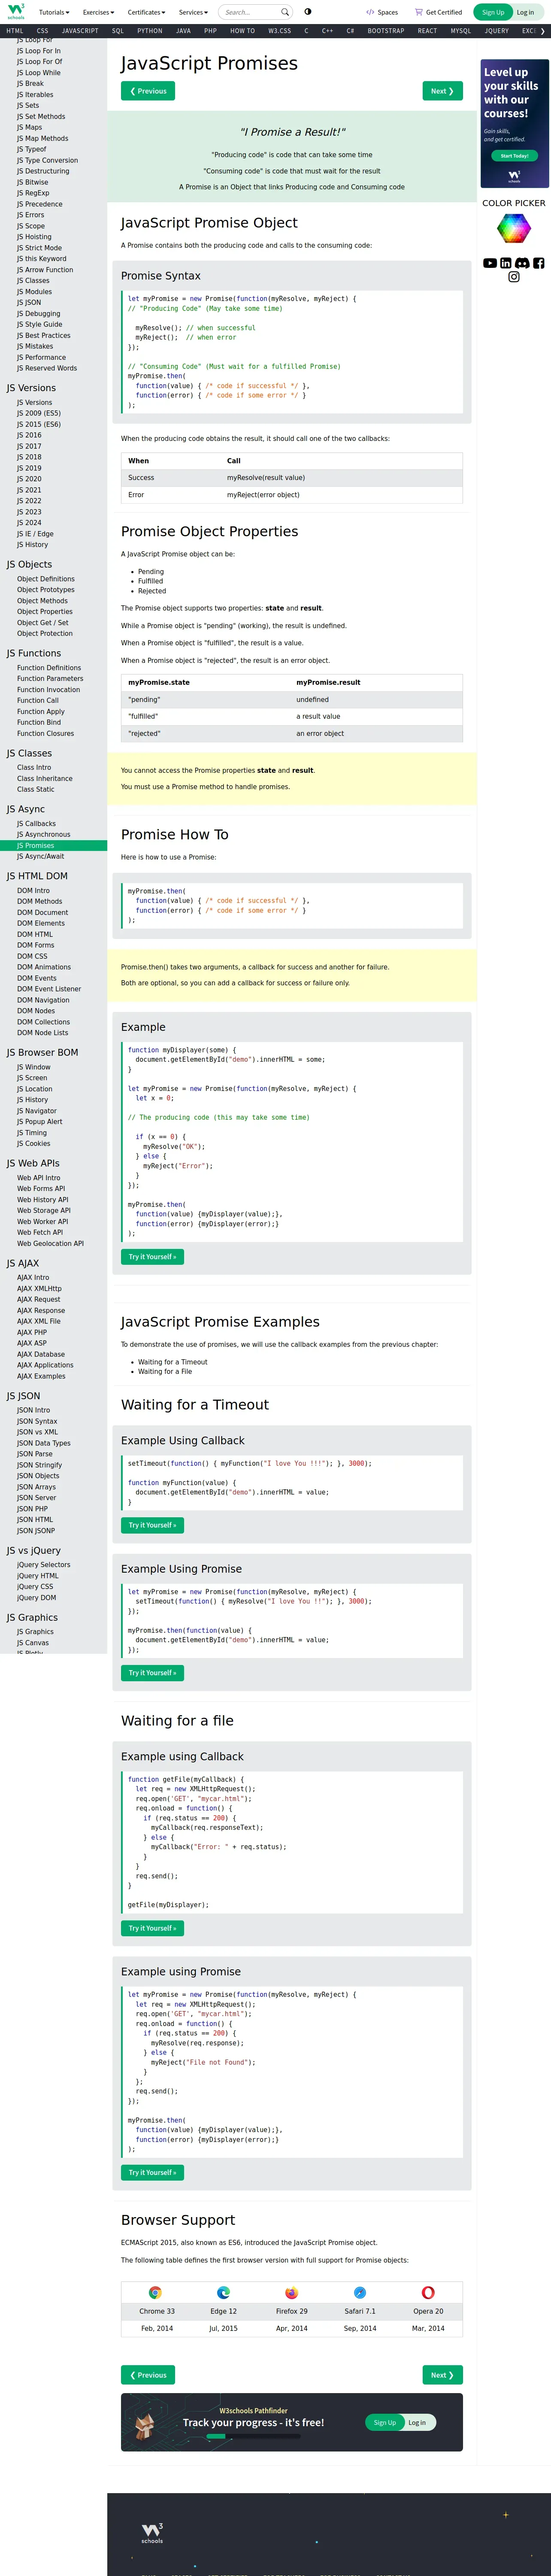The height and width of the screenshot is (2576, 551).
Task: Try the timeout Promise example yourself
Action: (x=152, y=1673)
